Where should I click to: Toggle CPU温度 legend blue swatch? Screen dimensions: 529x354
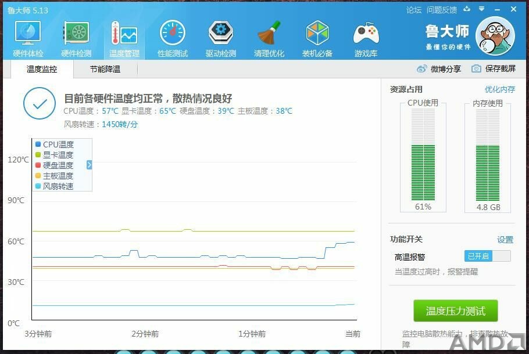pyautogui.click(x=38, y=144)
